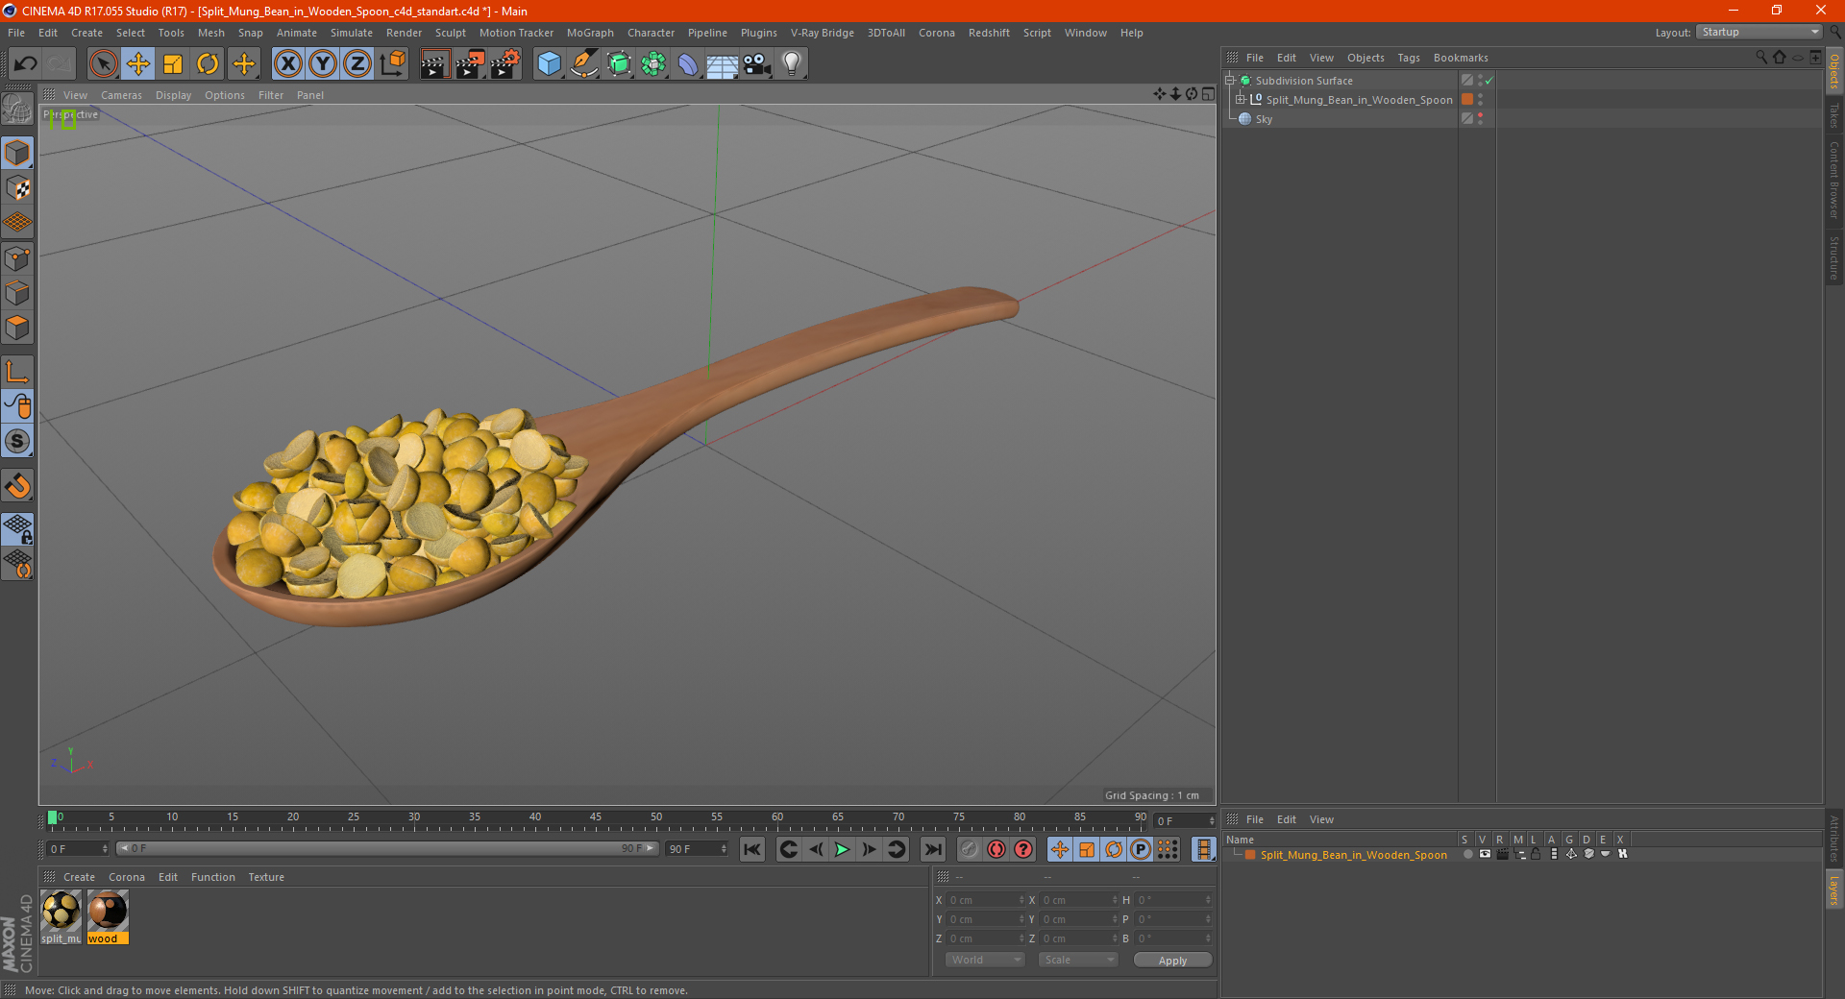Image resolution: width=1845 pixels, height=999 pixels.
Task: Toggle layer solo dot
Action: pos(1467,854)
